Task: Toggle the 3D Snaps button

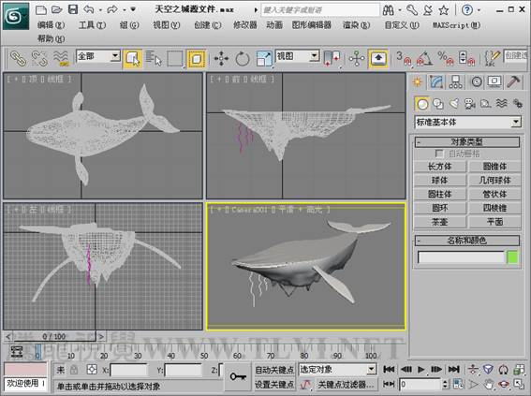Action: click(404, 59)
